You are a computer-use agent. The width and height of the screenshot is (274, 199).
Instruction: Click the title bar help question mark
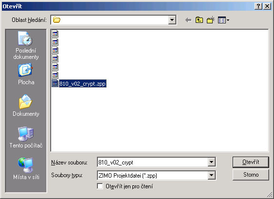coord(258,6)
